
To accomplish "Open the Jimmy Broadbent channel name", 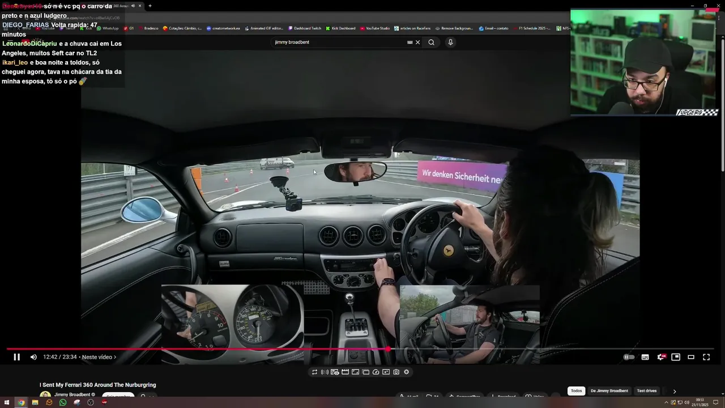I will pyautogui.click(x=72, y=394).
